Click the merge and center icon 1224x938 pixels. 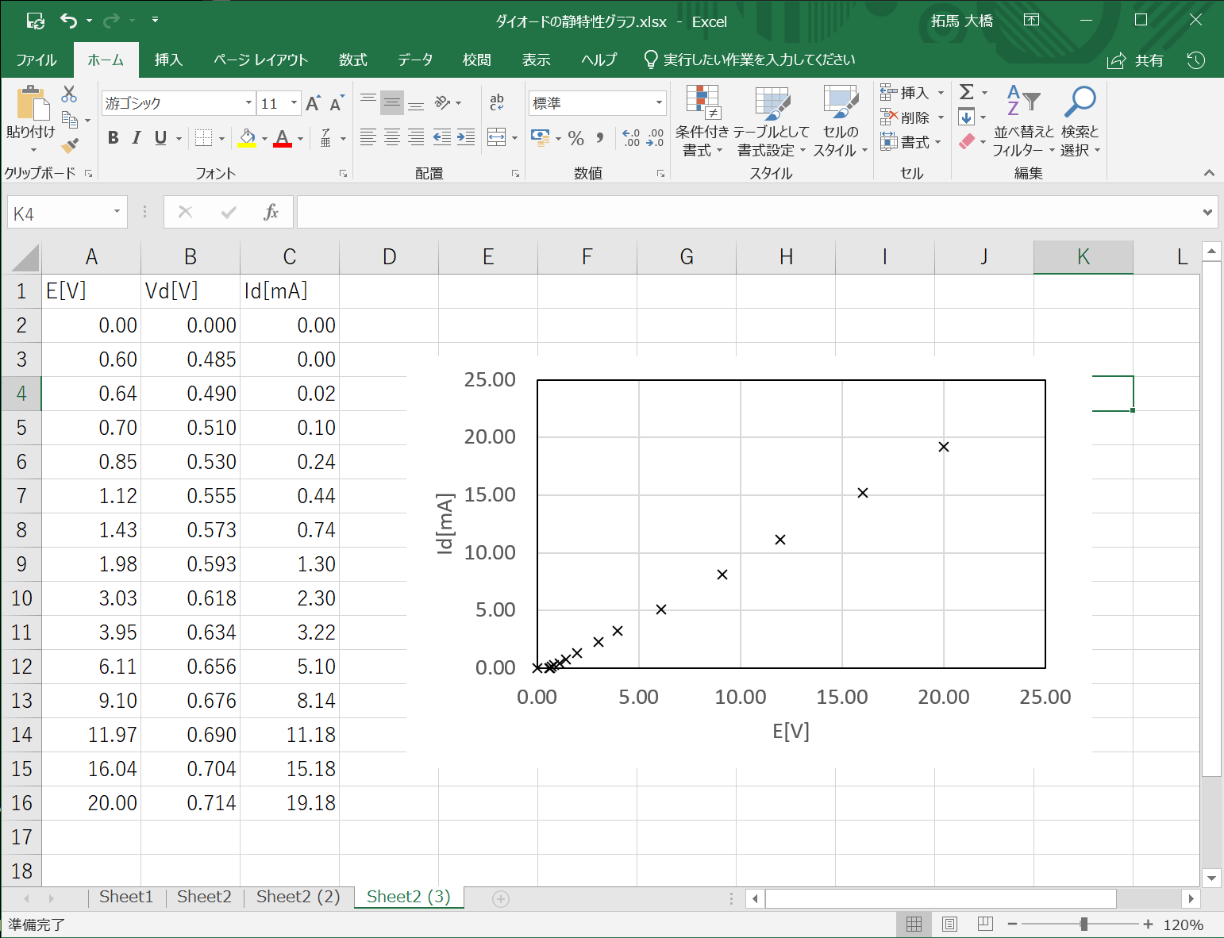click(496, 137)
